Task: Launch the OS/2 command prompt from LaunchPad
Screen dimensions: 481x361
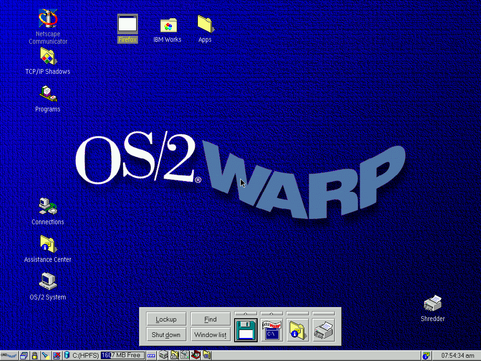Action: [271, 330]
